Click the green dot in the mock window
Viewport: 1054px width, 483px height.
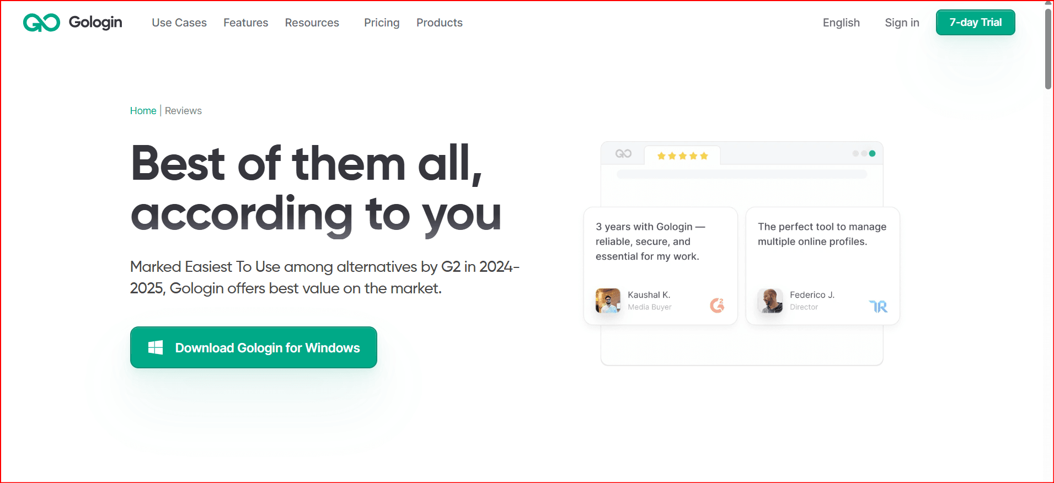click(x=872, y=154)
